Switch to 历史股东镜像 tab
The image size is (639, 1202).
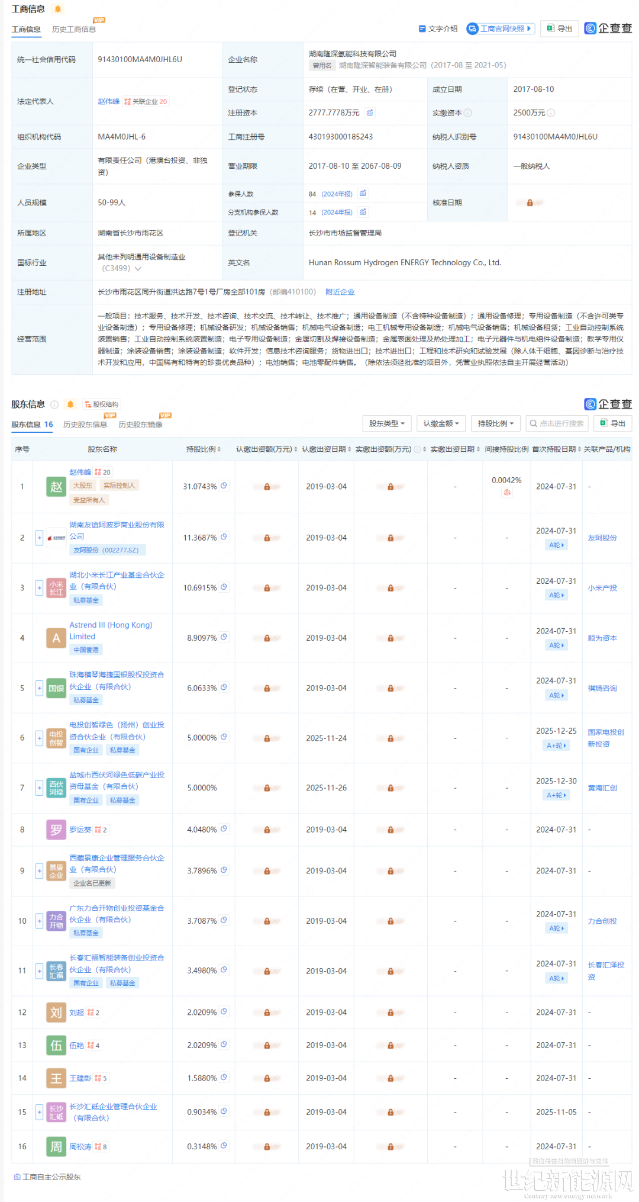pyautogui.click(x=140, y=425)
